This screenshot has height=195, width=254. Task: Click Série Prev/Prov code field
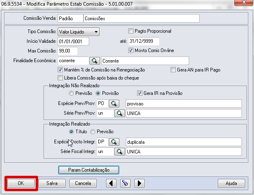[x=105, y=113]
